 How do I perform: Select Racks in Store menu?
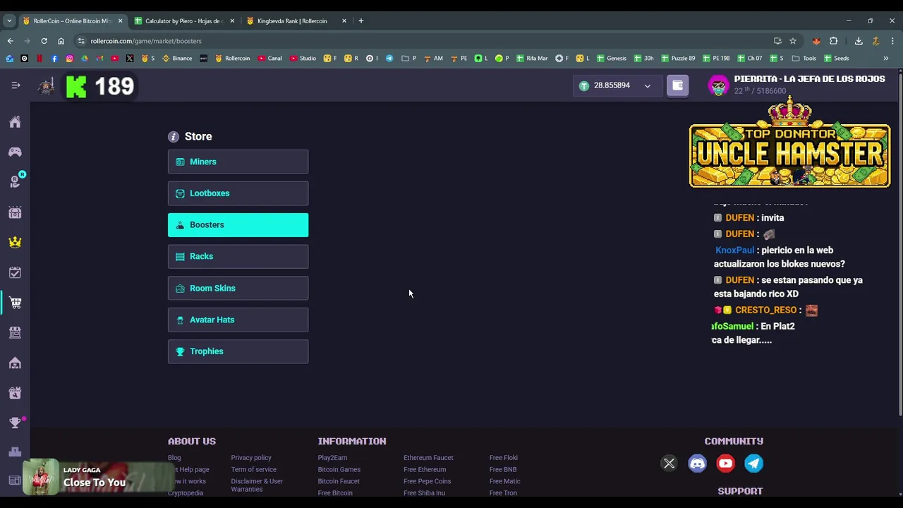click(238, 256)
